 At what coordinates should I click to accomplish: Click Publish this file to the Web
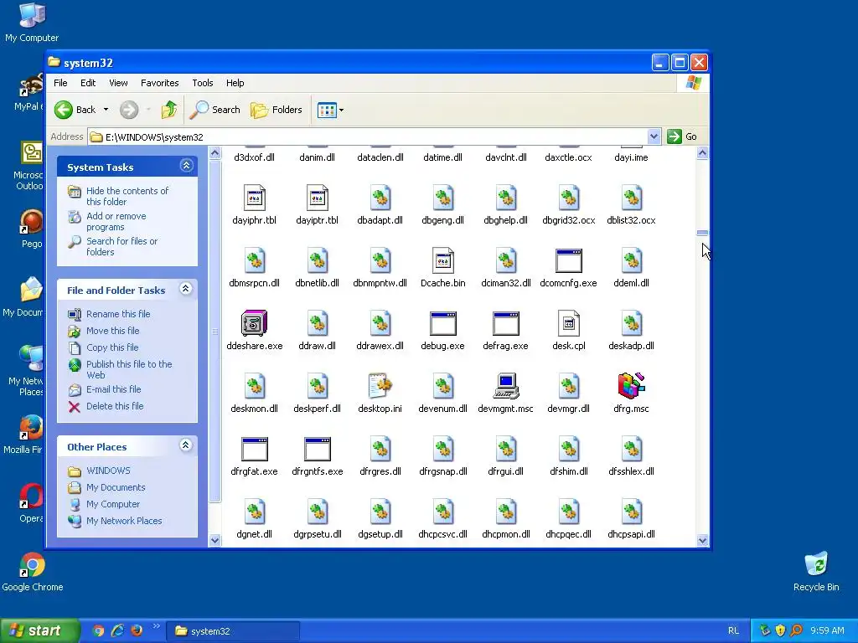coord(129,369)
